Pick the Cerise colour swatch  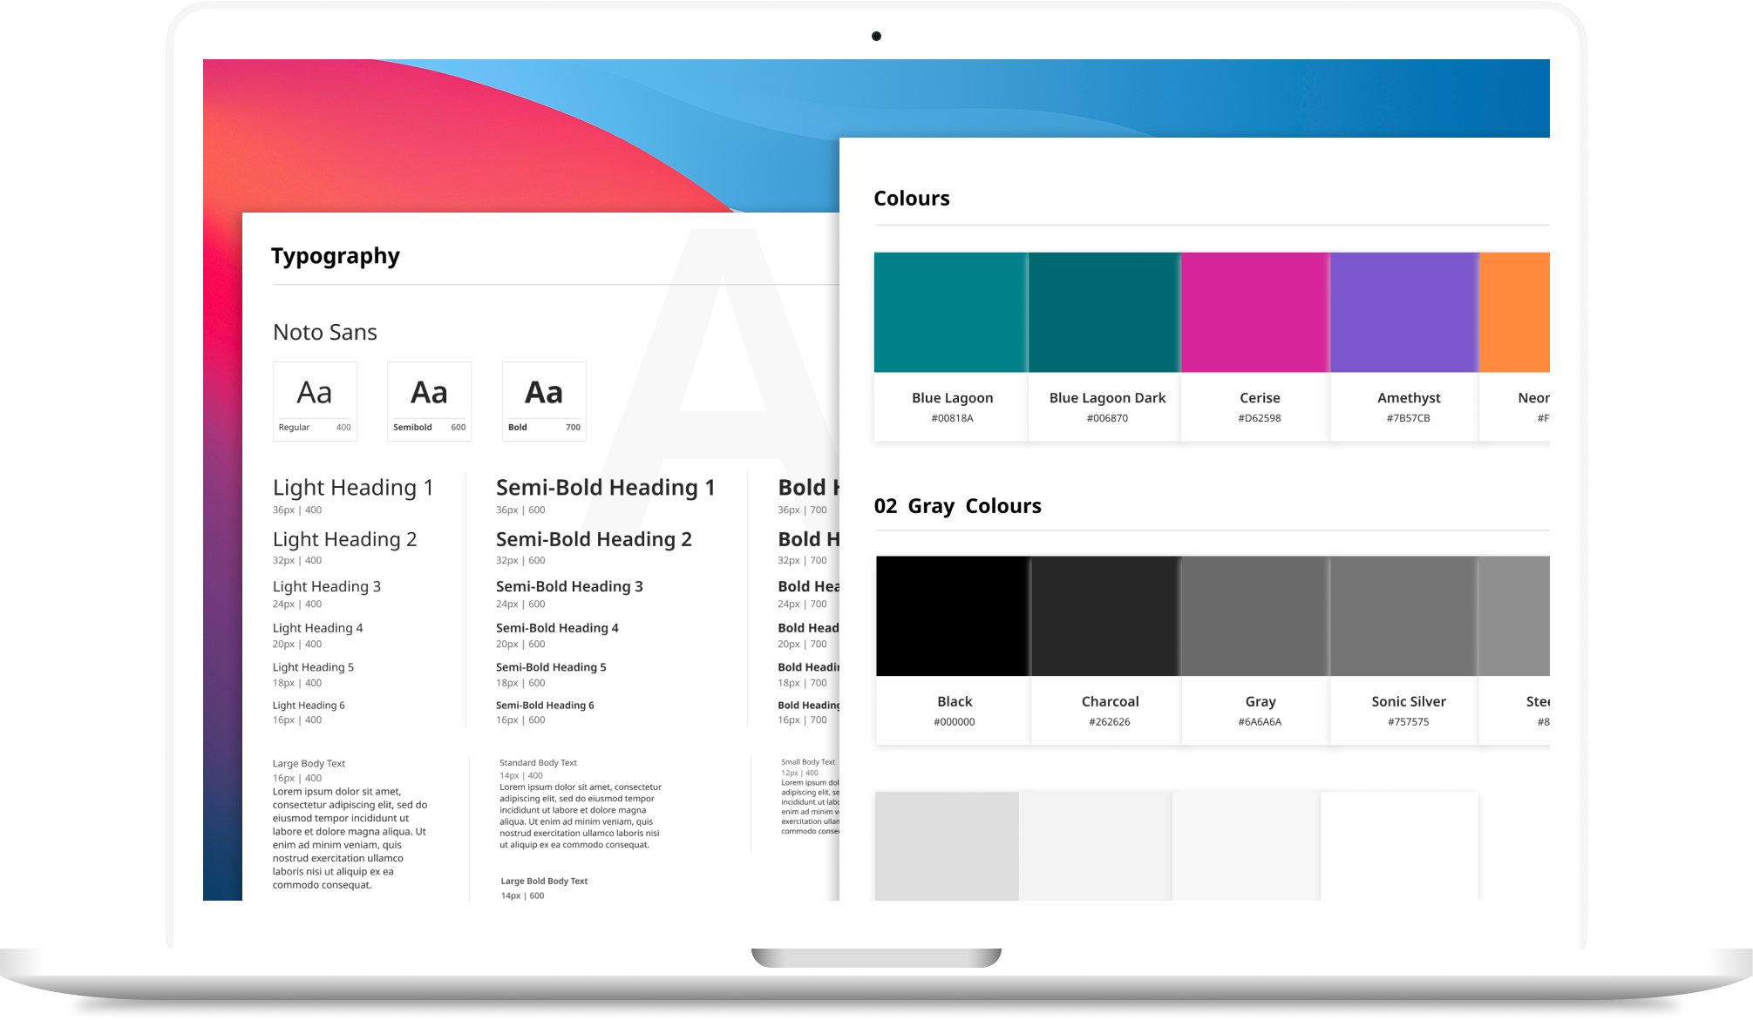1255,313
